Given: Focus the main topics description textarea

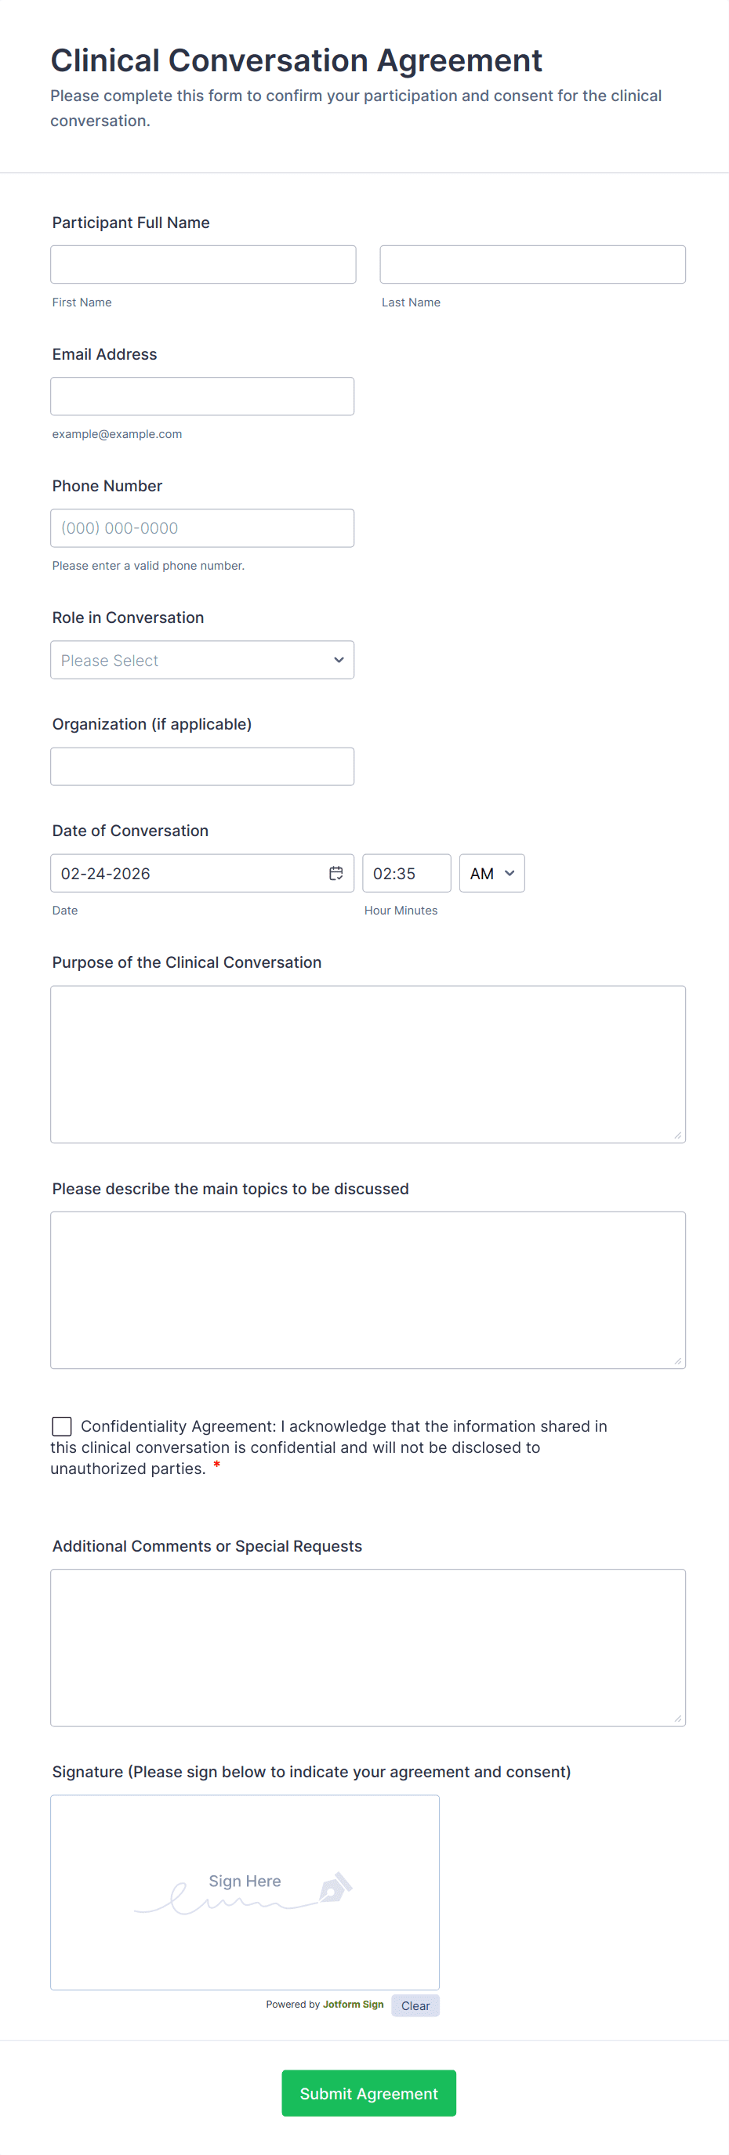Looking at the screenshot, I should 368,1289.
